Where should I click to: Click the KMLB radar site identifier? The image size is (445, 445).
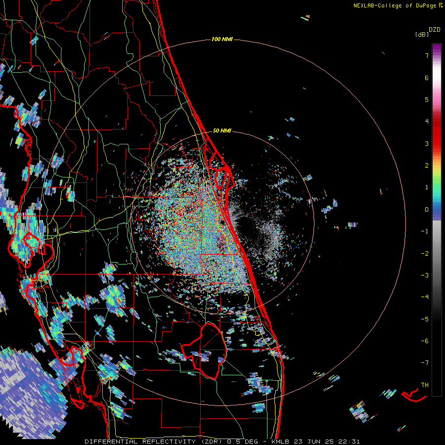tap(280, 442)
